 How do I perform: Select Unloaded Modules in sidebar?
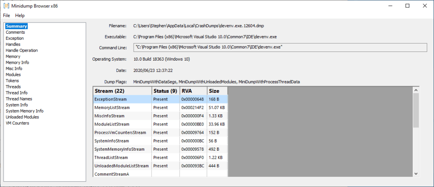(22, 117)
